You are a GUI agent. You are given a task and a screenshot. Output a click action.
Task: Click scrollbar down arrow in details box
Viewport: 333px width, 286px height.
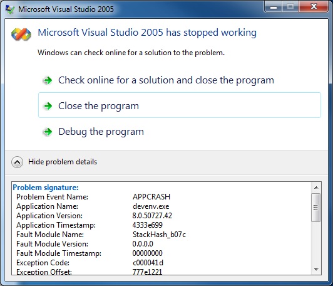point(316,270)
